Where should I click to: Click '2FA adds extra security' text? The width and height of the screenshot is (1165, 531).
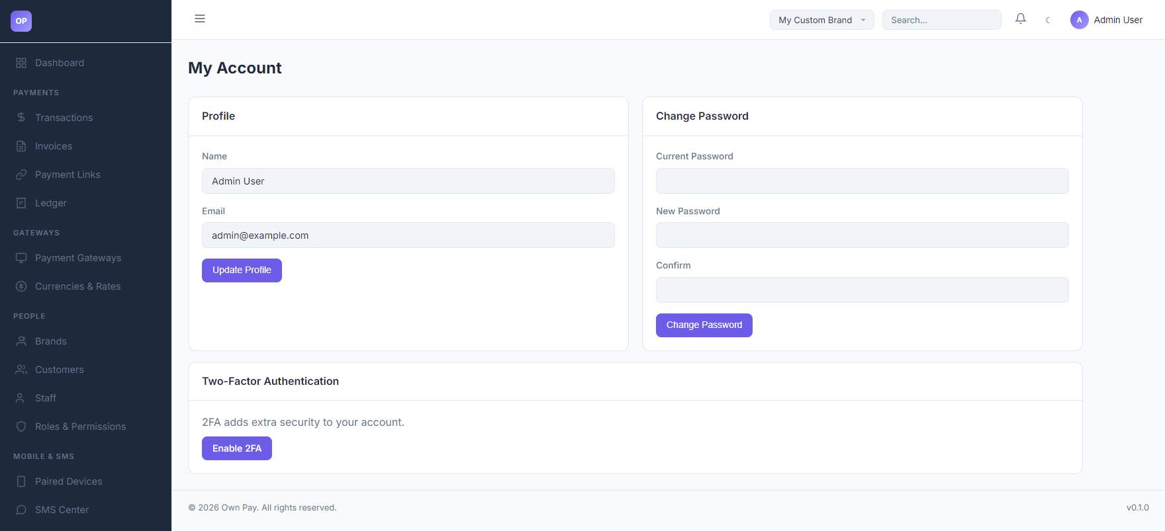click(x=303, y=422)
